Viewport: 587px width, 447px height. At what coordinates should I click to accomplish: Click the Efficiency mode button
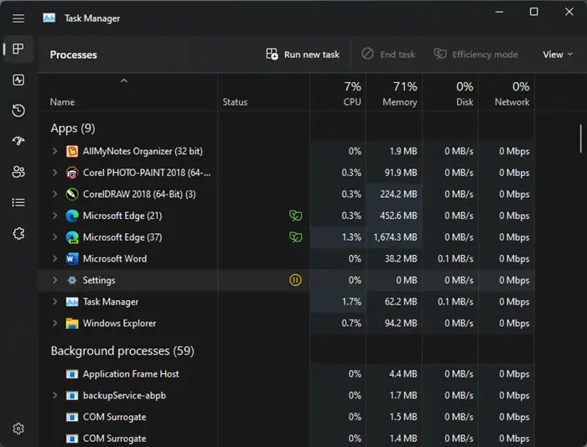(x=475, y=55)
